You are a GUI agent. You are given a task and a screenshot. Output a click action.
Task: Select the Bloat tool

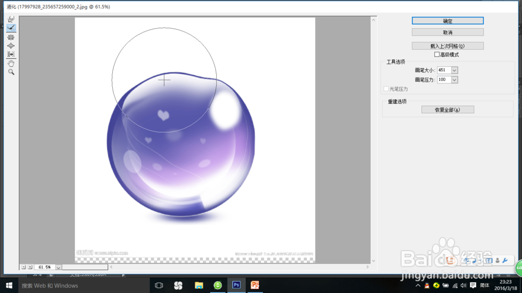(11, 46)
